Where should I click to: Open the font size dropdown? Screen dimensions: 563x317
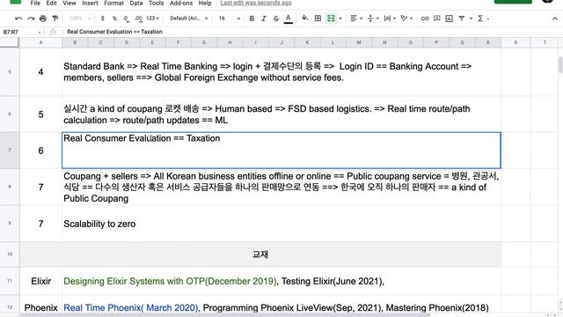coord(229,18)
